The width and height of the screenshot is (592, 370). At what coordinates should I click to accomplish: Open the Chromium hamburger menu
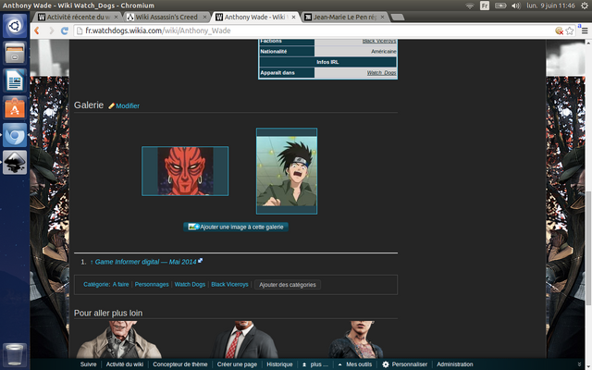click(x=585, y=31)
